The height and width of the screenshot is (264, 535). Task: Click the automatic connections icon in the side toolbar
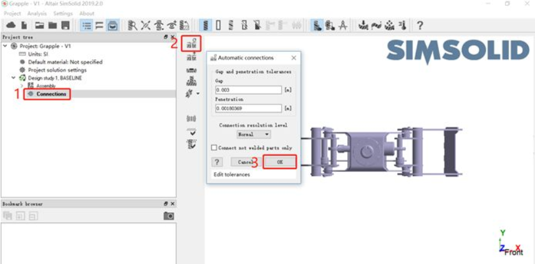(x=191, y=43)
